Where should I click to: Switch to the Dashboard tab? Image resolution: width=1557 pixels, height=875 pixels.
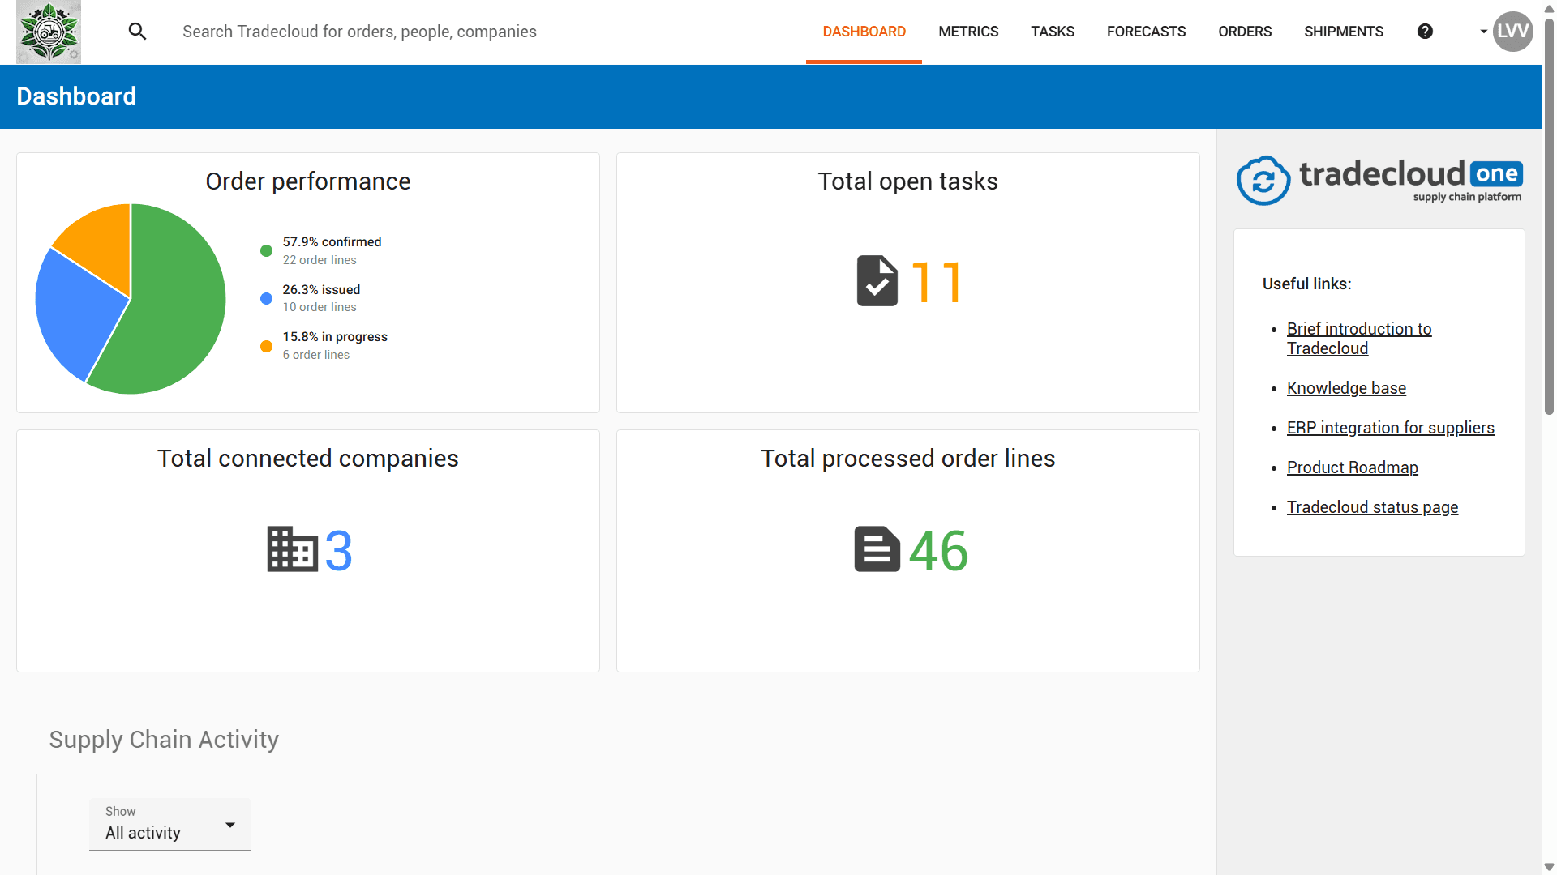click(x=864, y=32)
